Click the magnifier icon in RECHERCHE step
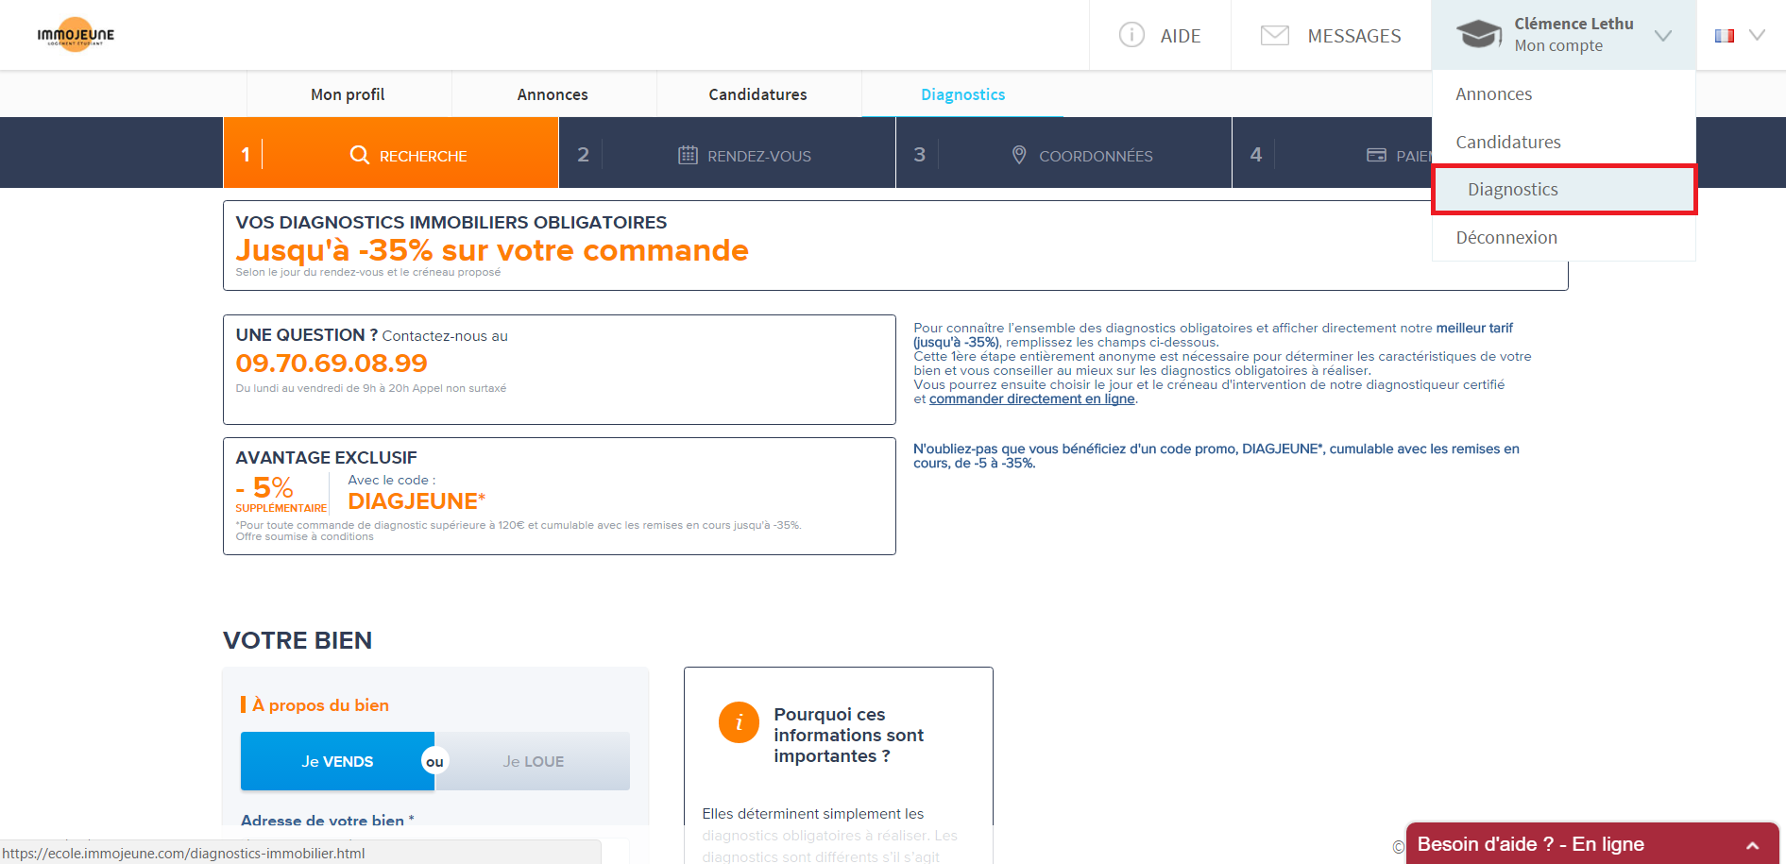Screen dimensions: 1786x864 (x=360, y=155)
